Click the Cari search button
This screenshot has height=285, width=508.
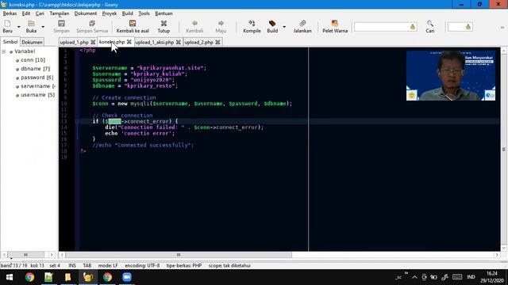430,26
